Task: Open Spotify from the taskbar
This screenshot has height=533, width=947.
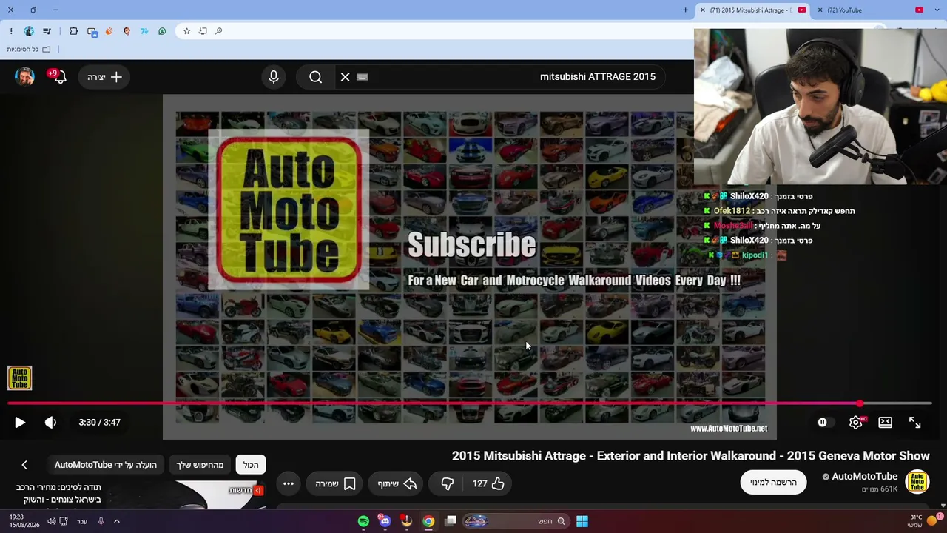Action: click(363, 521)
